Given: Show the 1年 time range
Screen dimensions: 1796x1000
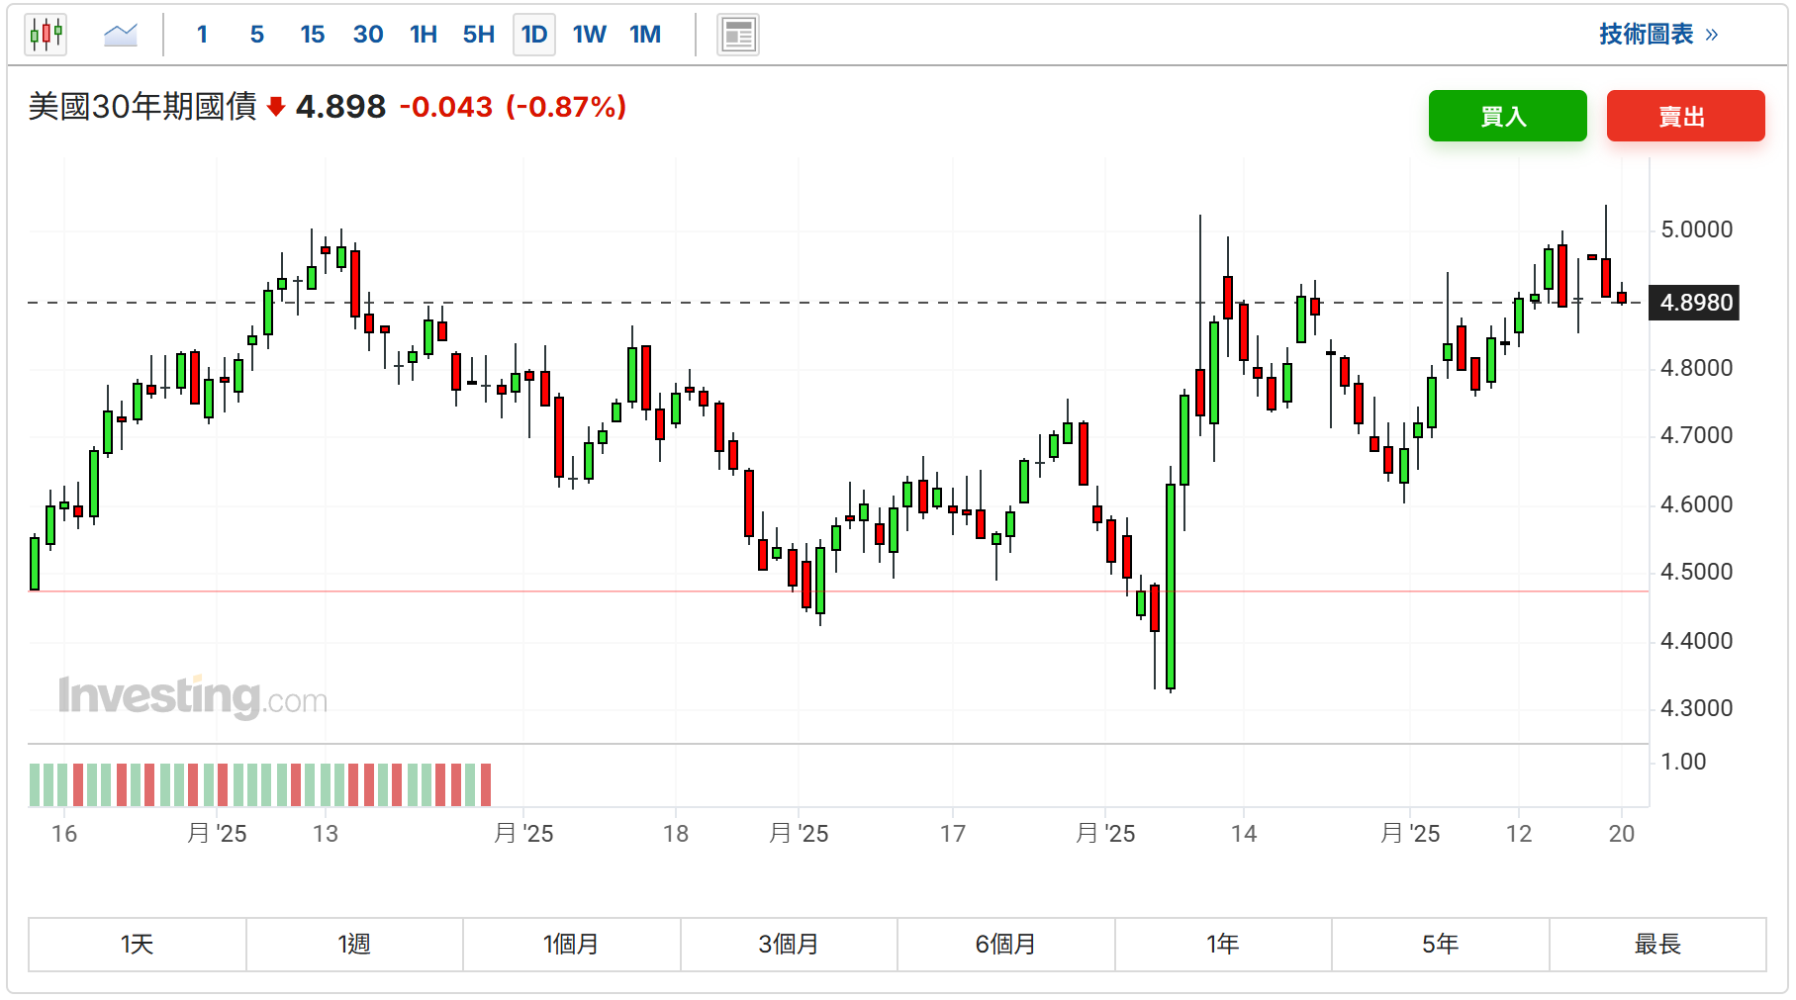Looking at the screenshot, I should [x=1223, y=945].
